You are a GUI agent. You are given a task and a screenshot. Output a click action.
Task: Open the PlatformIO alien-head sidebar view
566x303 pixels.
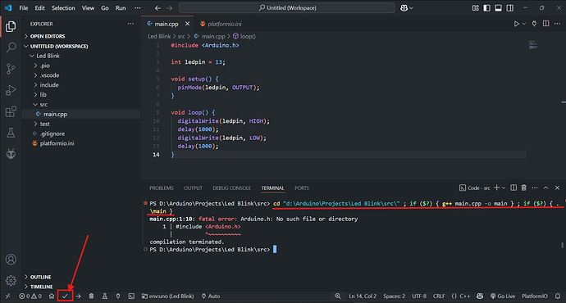(11, 154)
